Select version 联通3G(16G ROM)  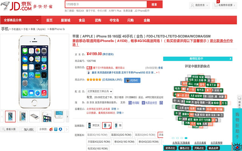click(98, 135)
